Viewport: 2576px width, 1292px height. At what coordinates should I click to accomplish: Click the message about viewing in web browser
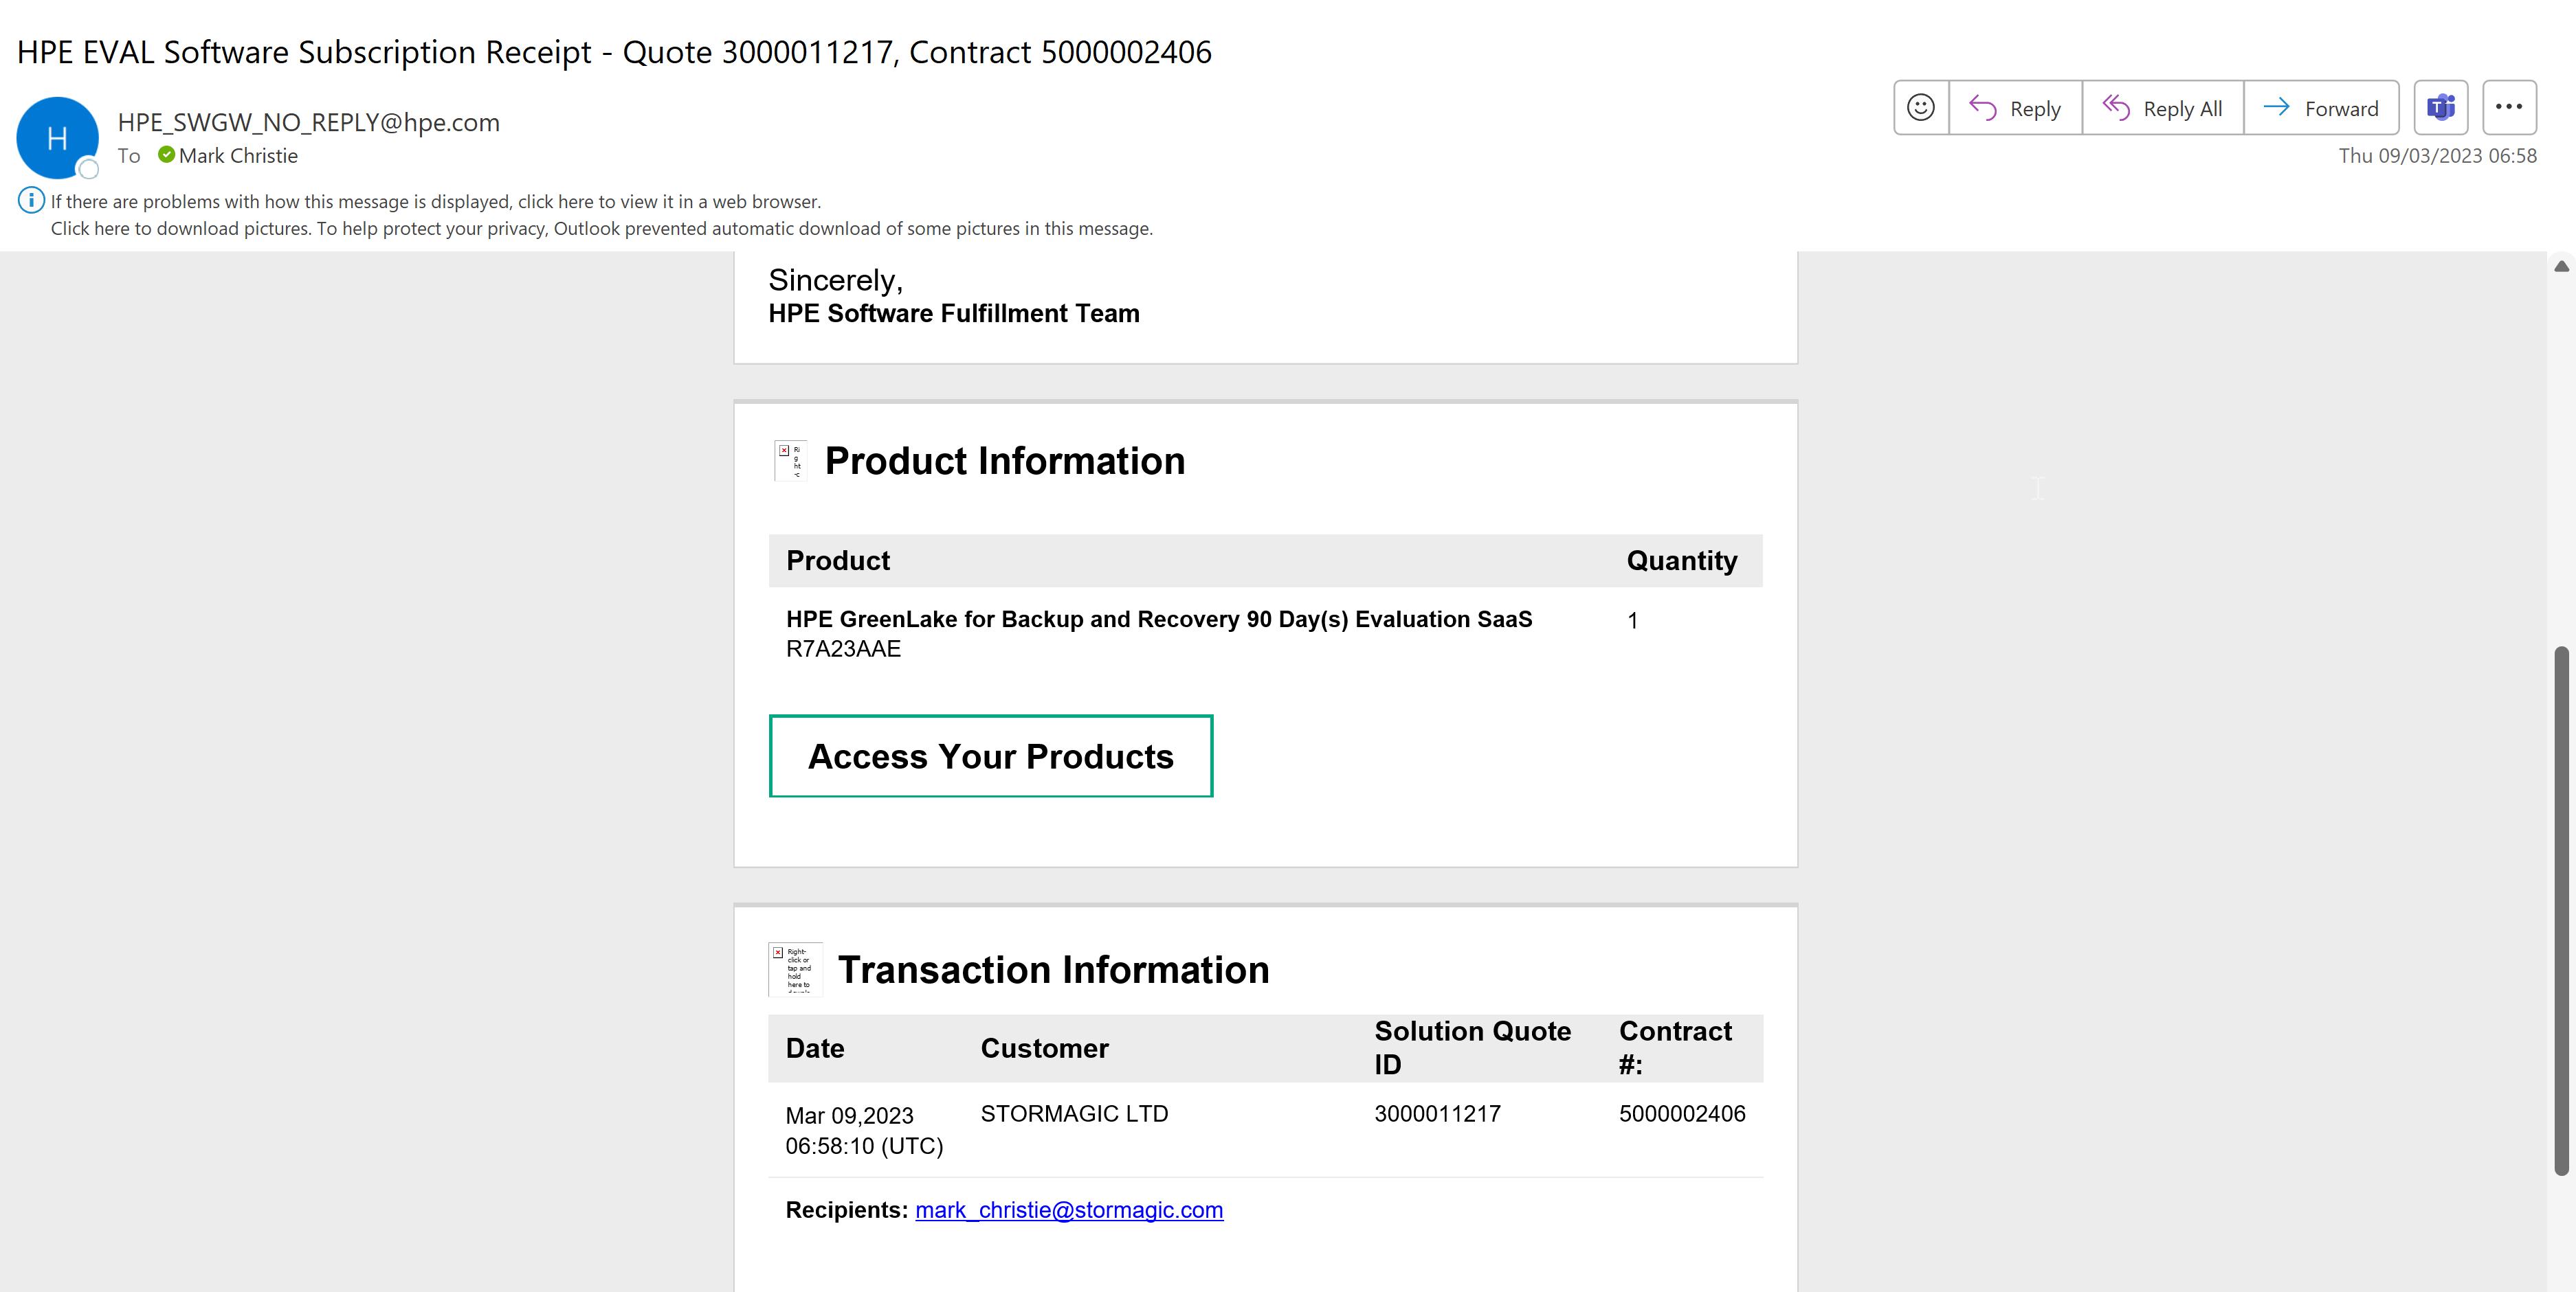tap(436, 202)
